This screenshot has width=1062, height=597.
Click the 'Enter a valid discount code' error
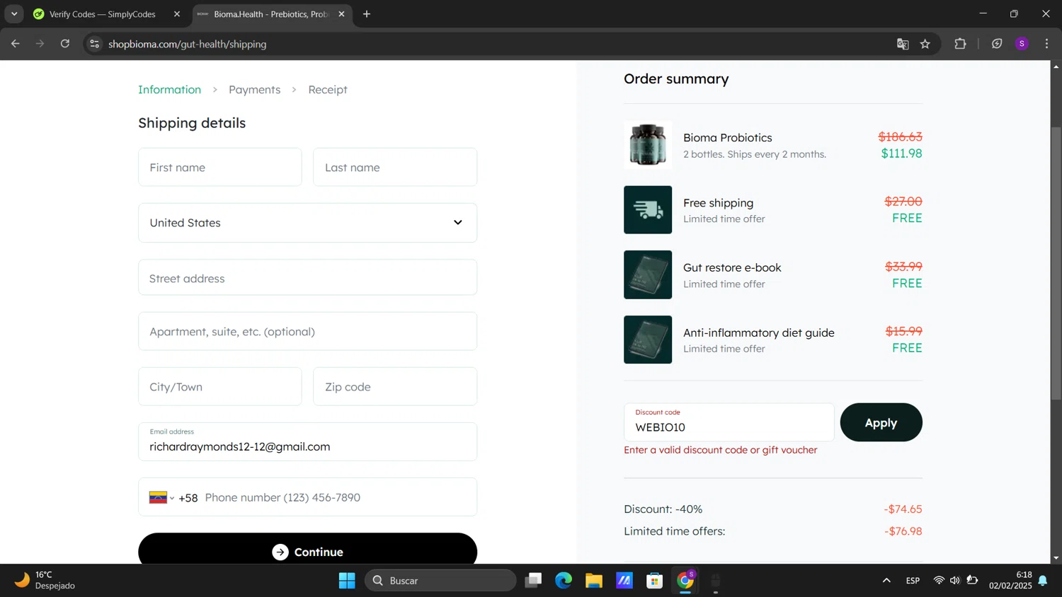pyautogui.click(x=720, y=450)
